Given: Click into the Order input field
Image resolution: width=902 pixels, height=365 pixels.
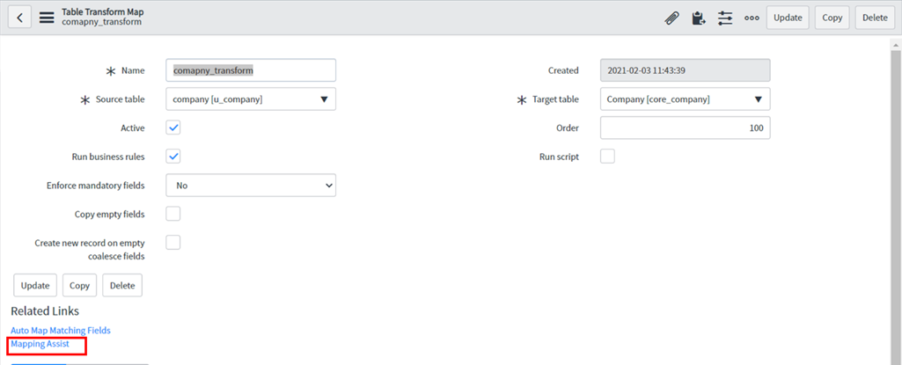Looking at the screenshot, I should point(685,128).
